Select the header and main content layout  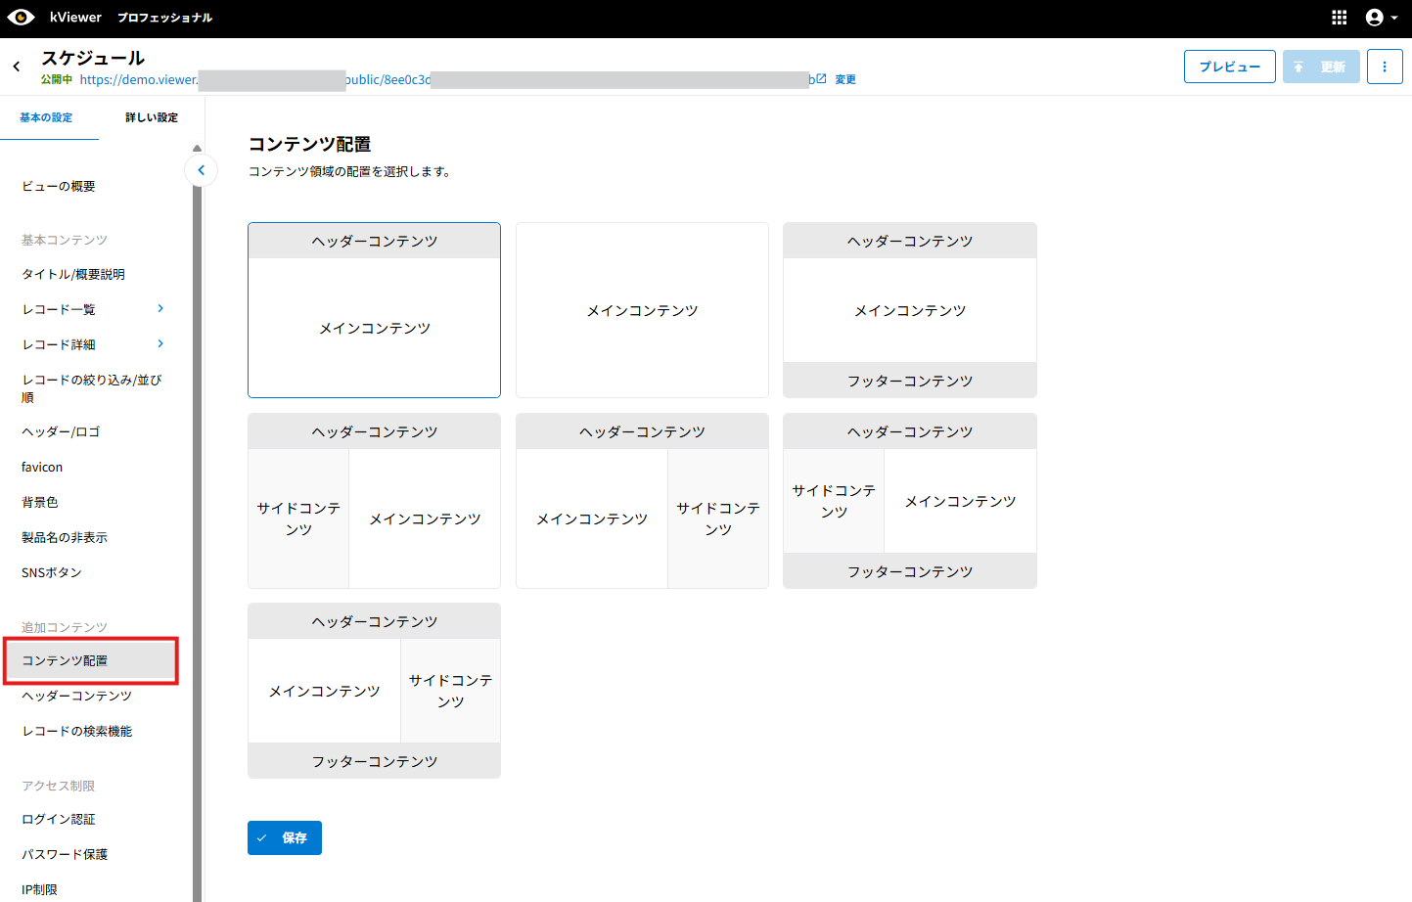pyautogui.click(x=374, y=310)
